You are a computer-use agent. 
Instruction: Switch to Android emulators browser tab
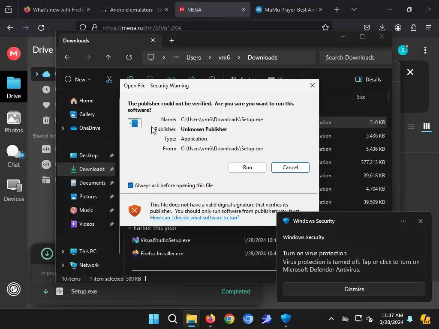(135, 9)
